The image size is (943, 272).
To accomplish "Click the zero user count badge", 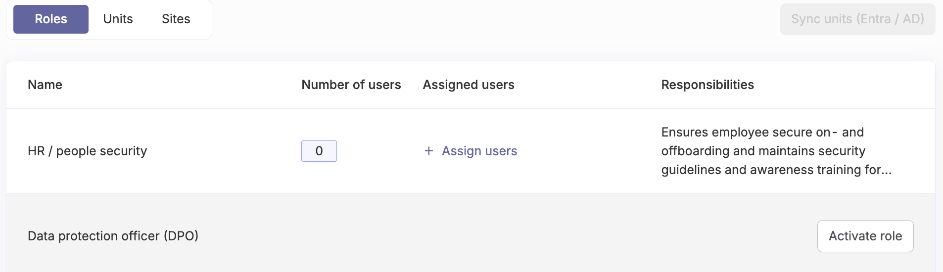I will pos(319,151).
